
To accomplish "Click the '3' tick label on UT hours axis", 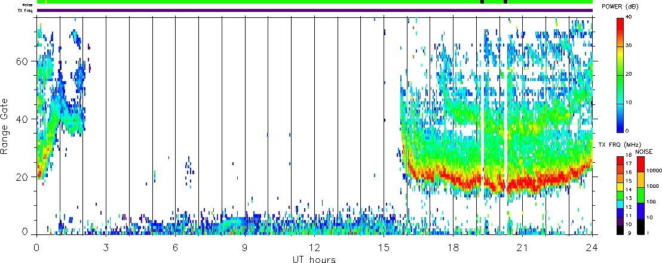I will (x=106, y=247).
